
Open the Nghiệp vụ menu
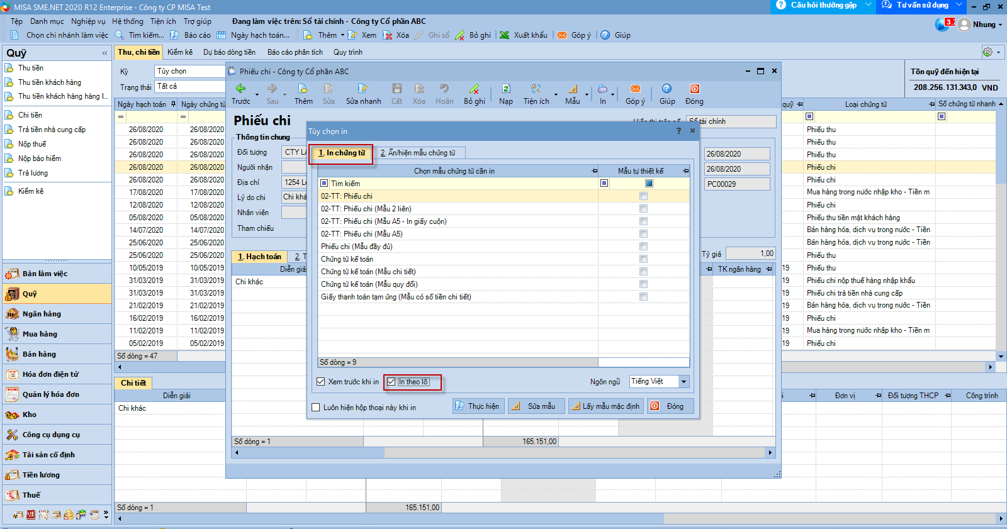88,21
